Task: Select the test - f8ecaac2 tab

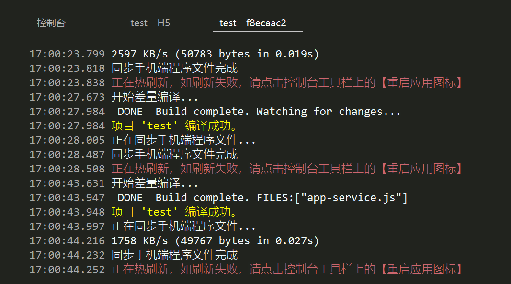Action: pyautogui.click(x=253, y=23)
